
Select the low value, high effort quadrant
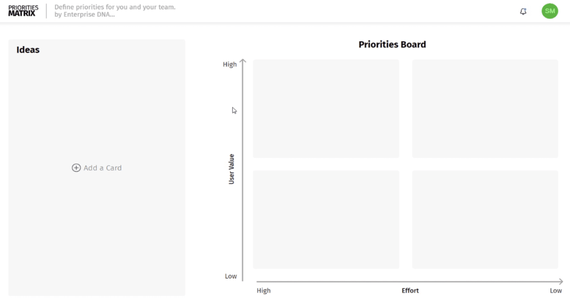[326, 220]
